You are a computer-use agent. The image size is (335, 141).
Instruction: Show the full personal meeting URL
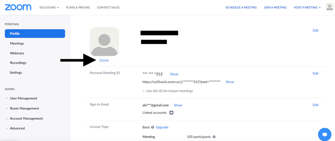(x=230, y=82)
